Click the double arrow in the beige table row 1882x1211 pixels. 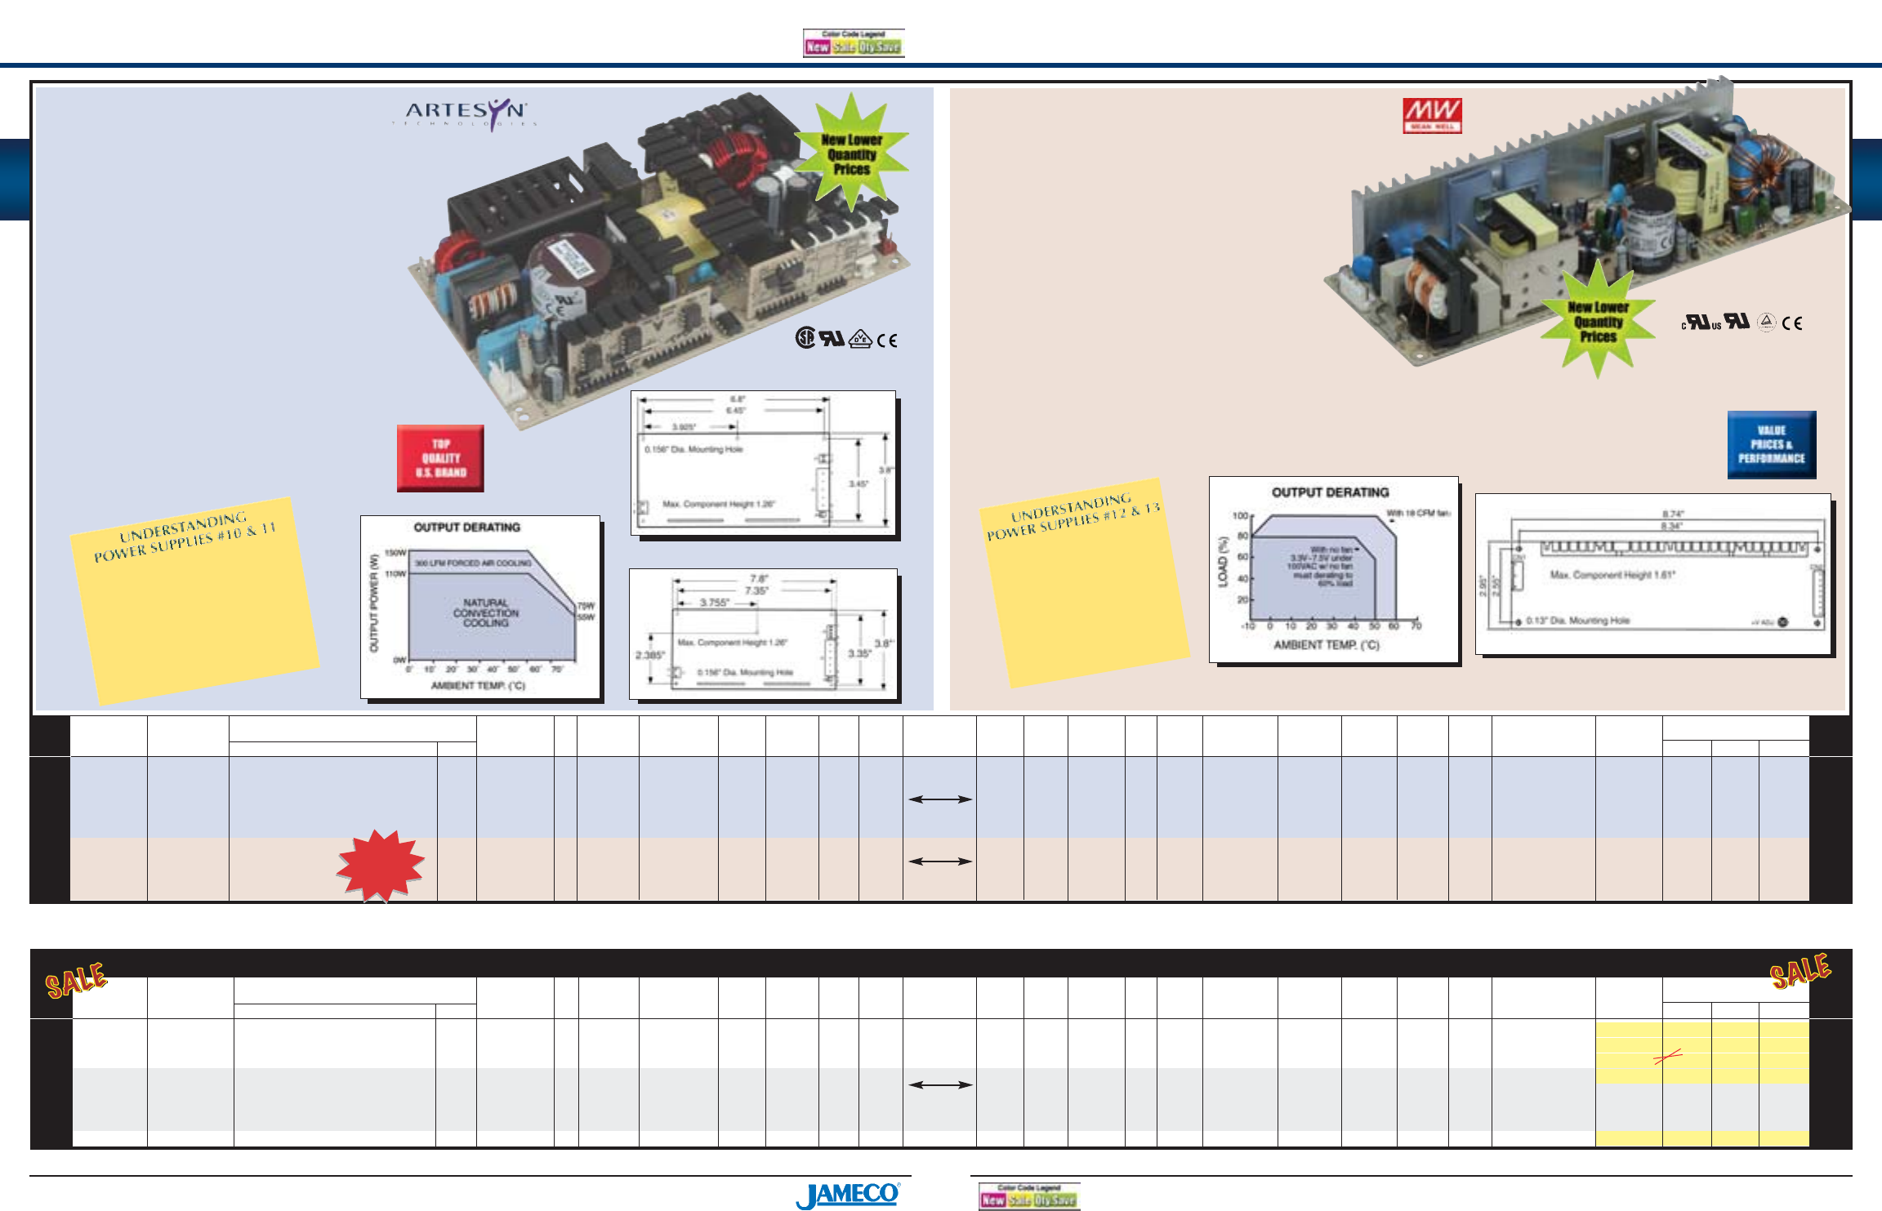[940, 861]
